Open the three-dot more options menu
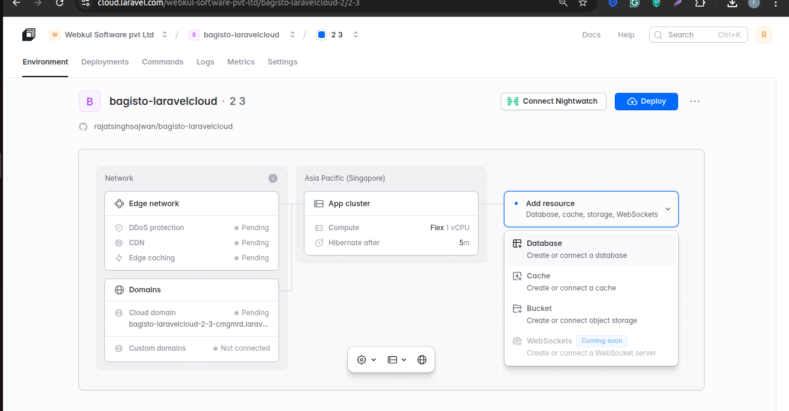 click(x=695, y=101)
